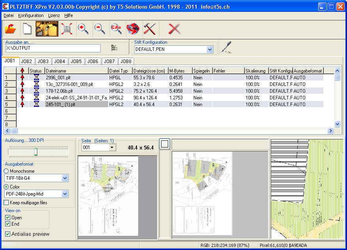Image resolution: width=347 pixels, height=250 pixels.
Task: Click the Datei Typ column header
Action: (x=120, y=71)
